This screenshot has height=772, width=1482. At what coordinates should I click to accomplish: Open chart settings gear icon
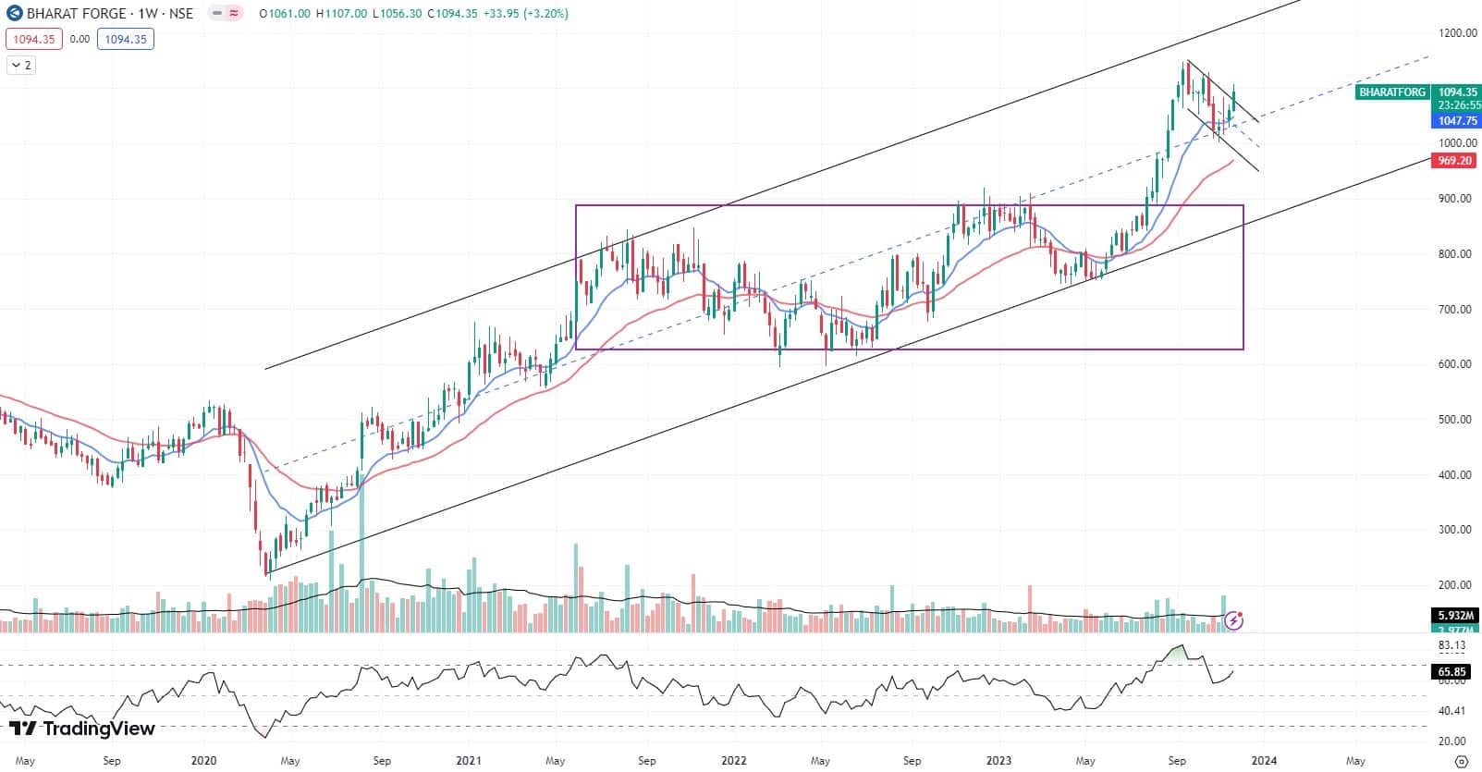click(1462, 761)
